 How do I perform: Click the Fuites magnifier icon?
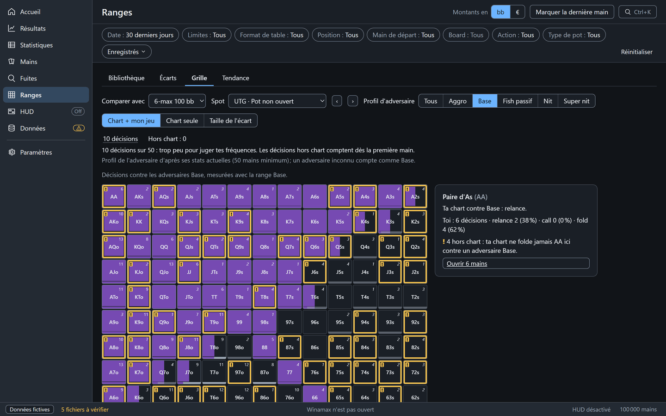coord(12,78)
